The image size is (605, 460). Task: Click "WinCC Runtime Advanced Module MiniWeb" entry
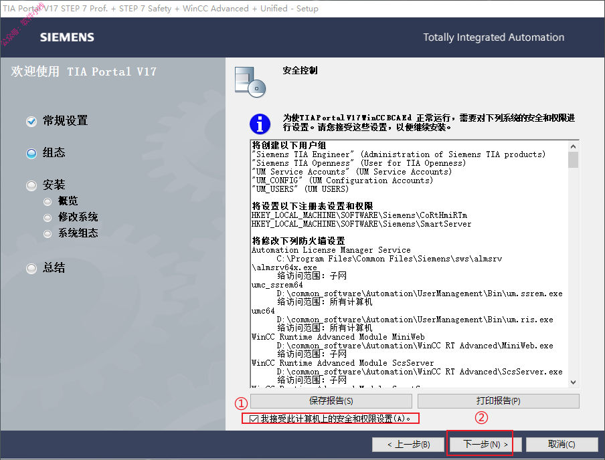pyautogui.click(x=338, y=337)
